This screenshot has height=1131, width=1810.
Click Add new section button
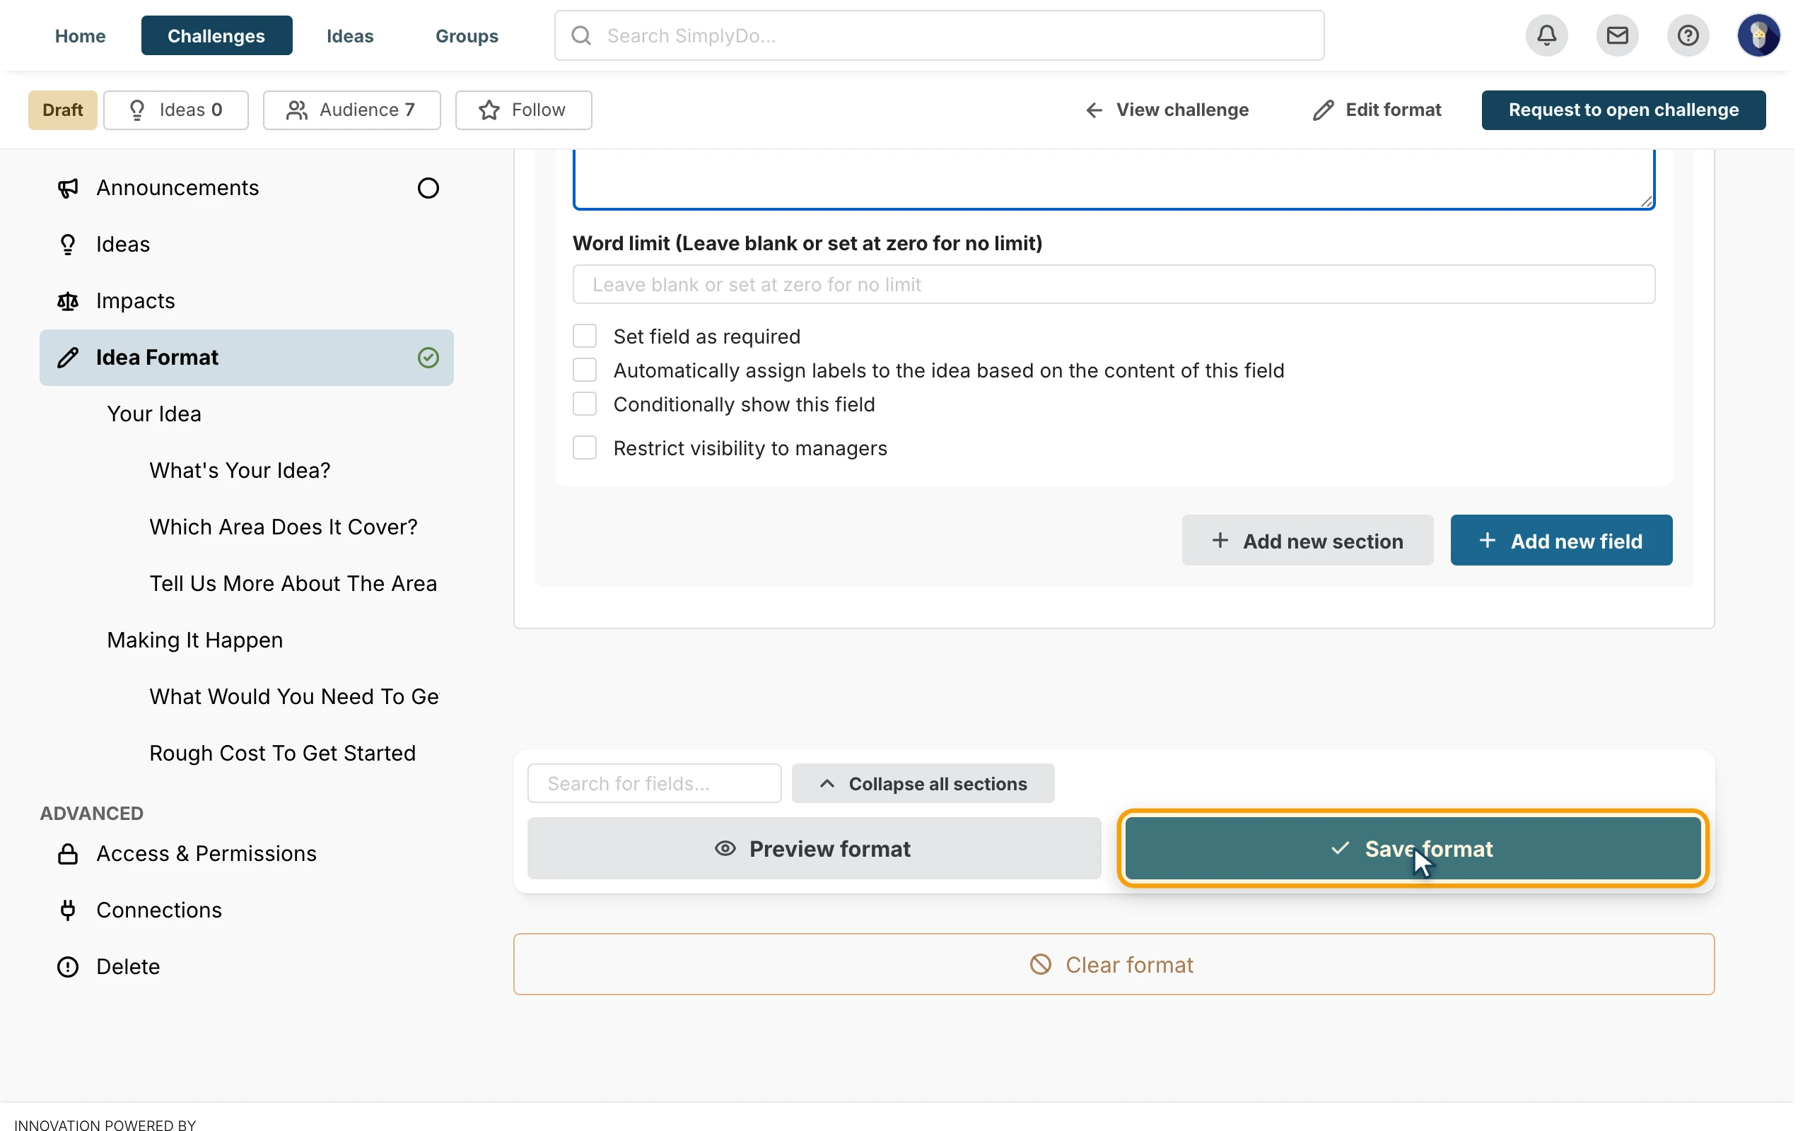tap(1307, 540)
